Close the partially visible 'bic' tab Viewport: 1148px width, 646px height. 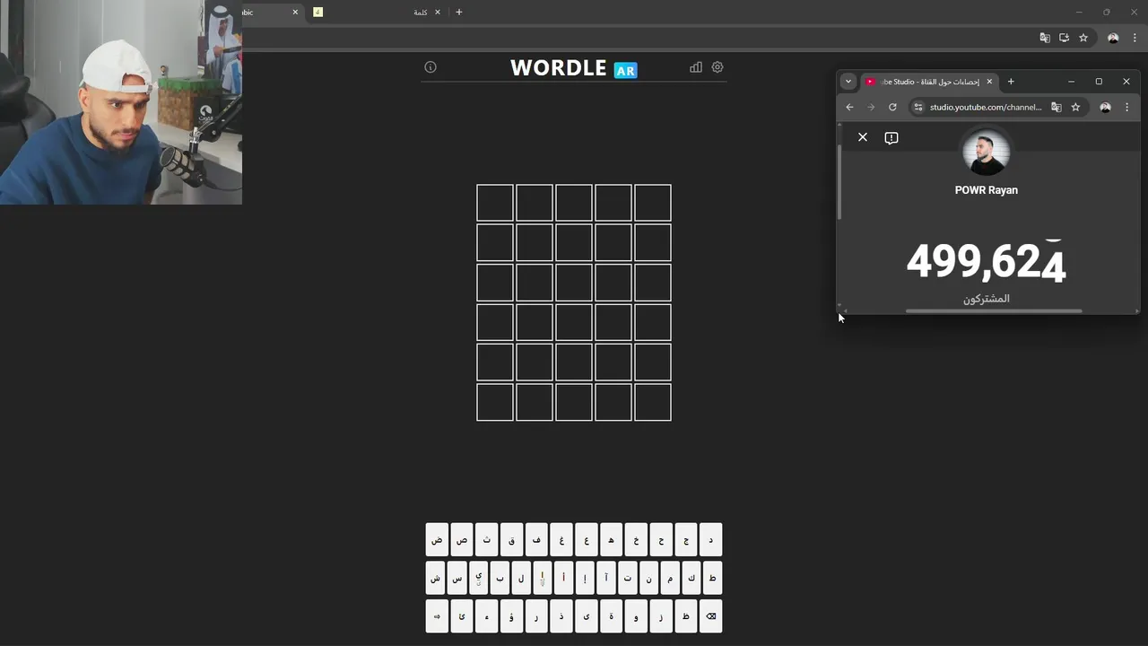tap(295, 12)
